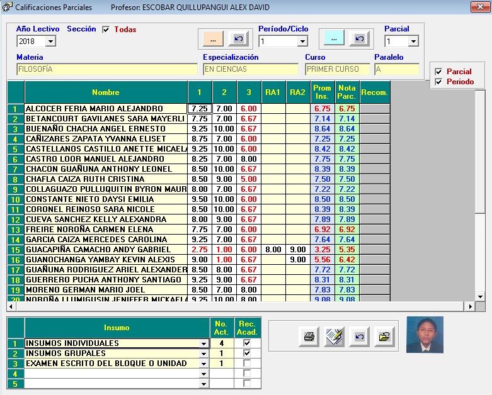The height and width of the screenshot is (395, 492).
Task: Click the application icon in the title bar
Action: point(7,8)
